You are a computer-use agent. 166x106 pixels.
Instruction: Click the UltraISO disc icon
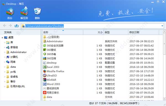(x=45, y=75)
